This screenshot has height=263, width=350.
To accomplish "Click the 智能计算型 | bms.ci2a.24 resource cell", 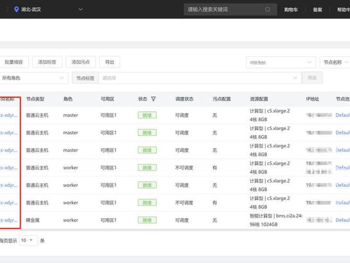I will pos(276,216).
